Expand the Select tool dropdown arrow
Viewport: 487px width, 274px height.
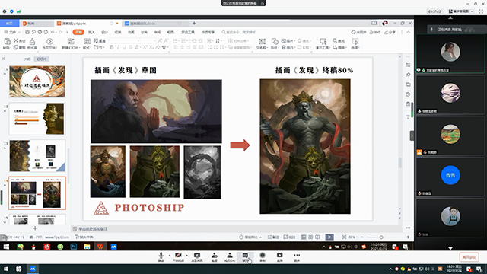pyautogui.click(x=359, y=48)
